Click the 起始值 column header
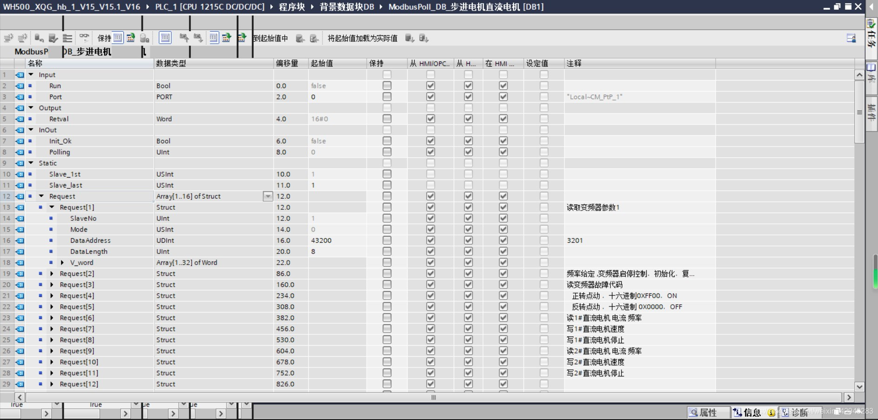The image size is (878, 420). point(337,63)
